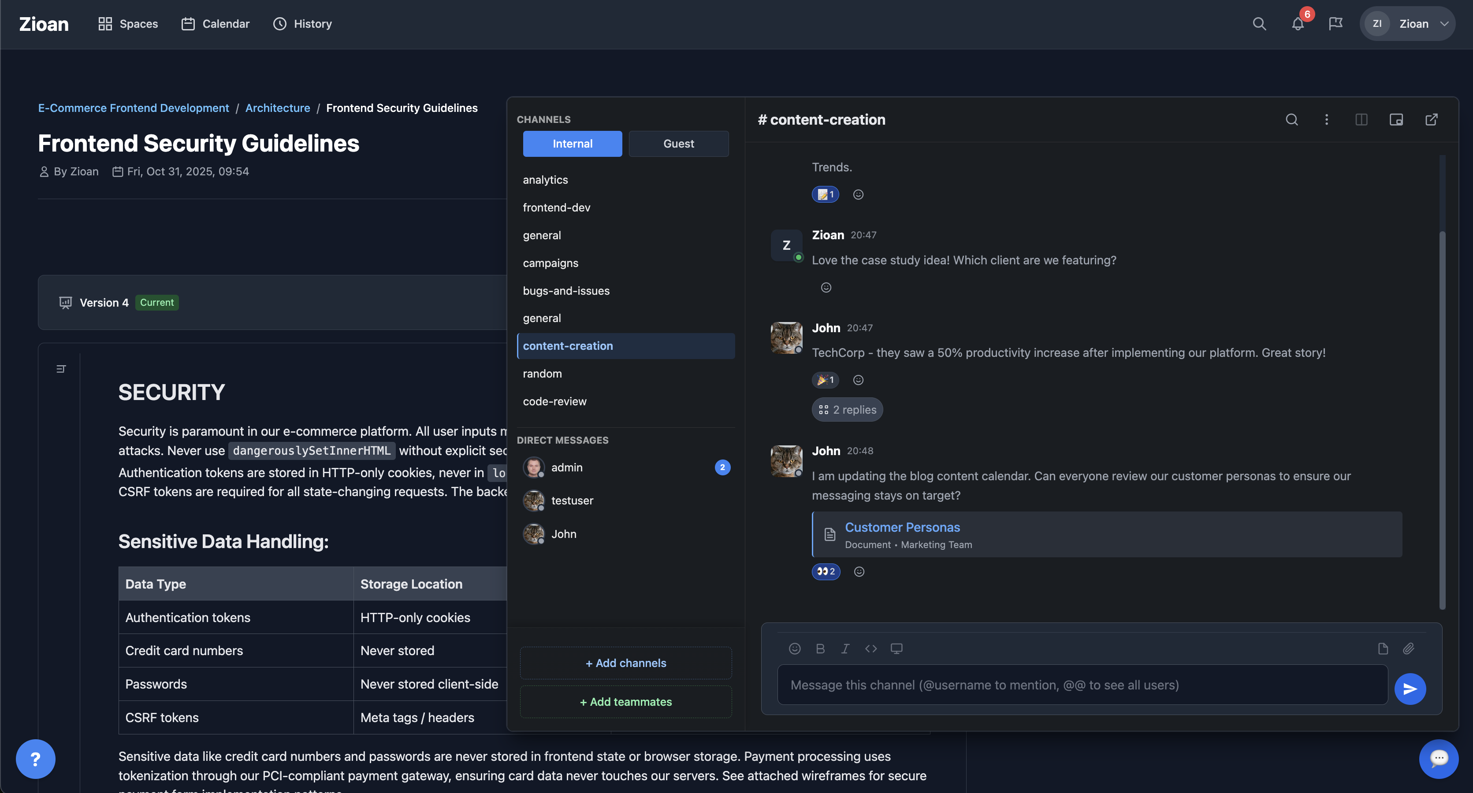Open the Customer Personas document link
1473x793 pixels.
click(902, 527)
